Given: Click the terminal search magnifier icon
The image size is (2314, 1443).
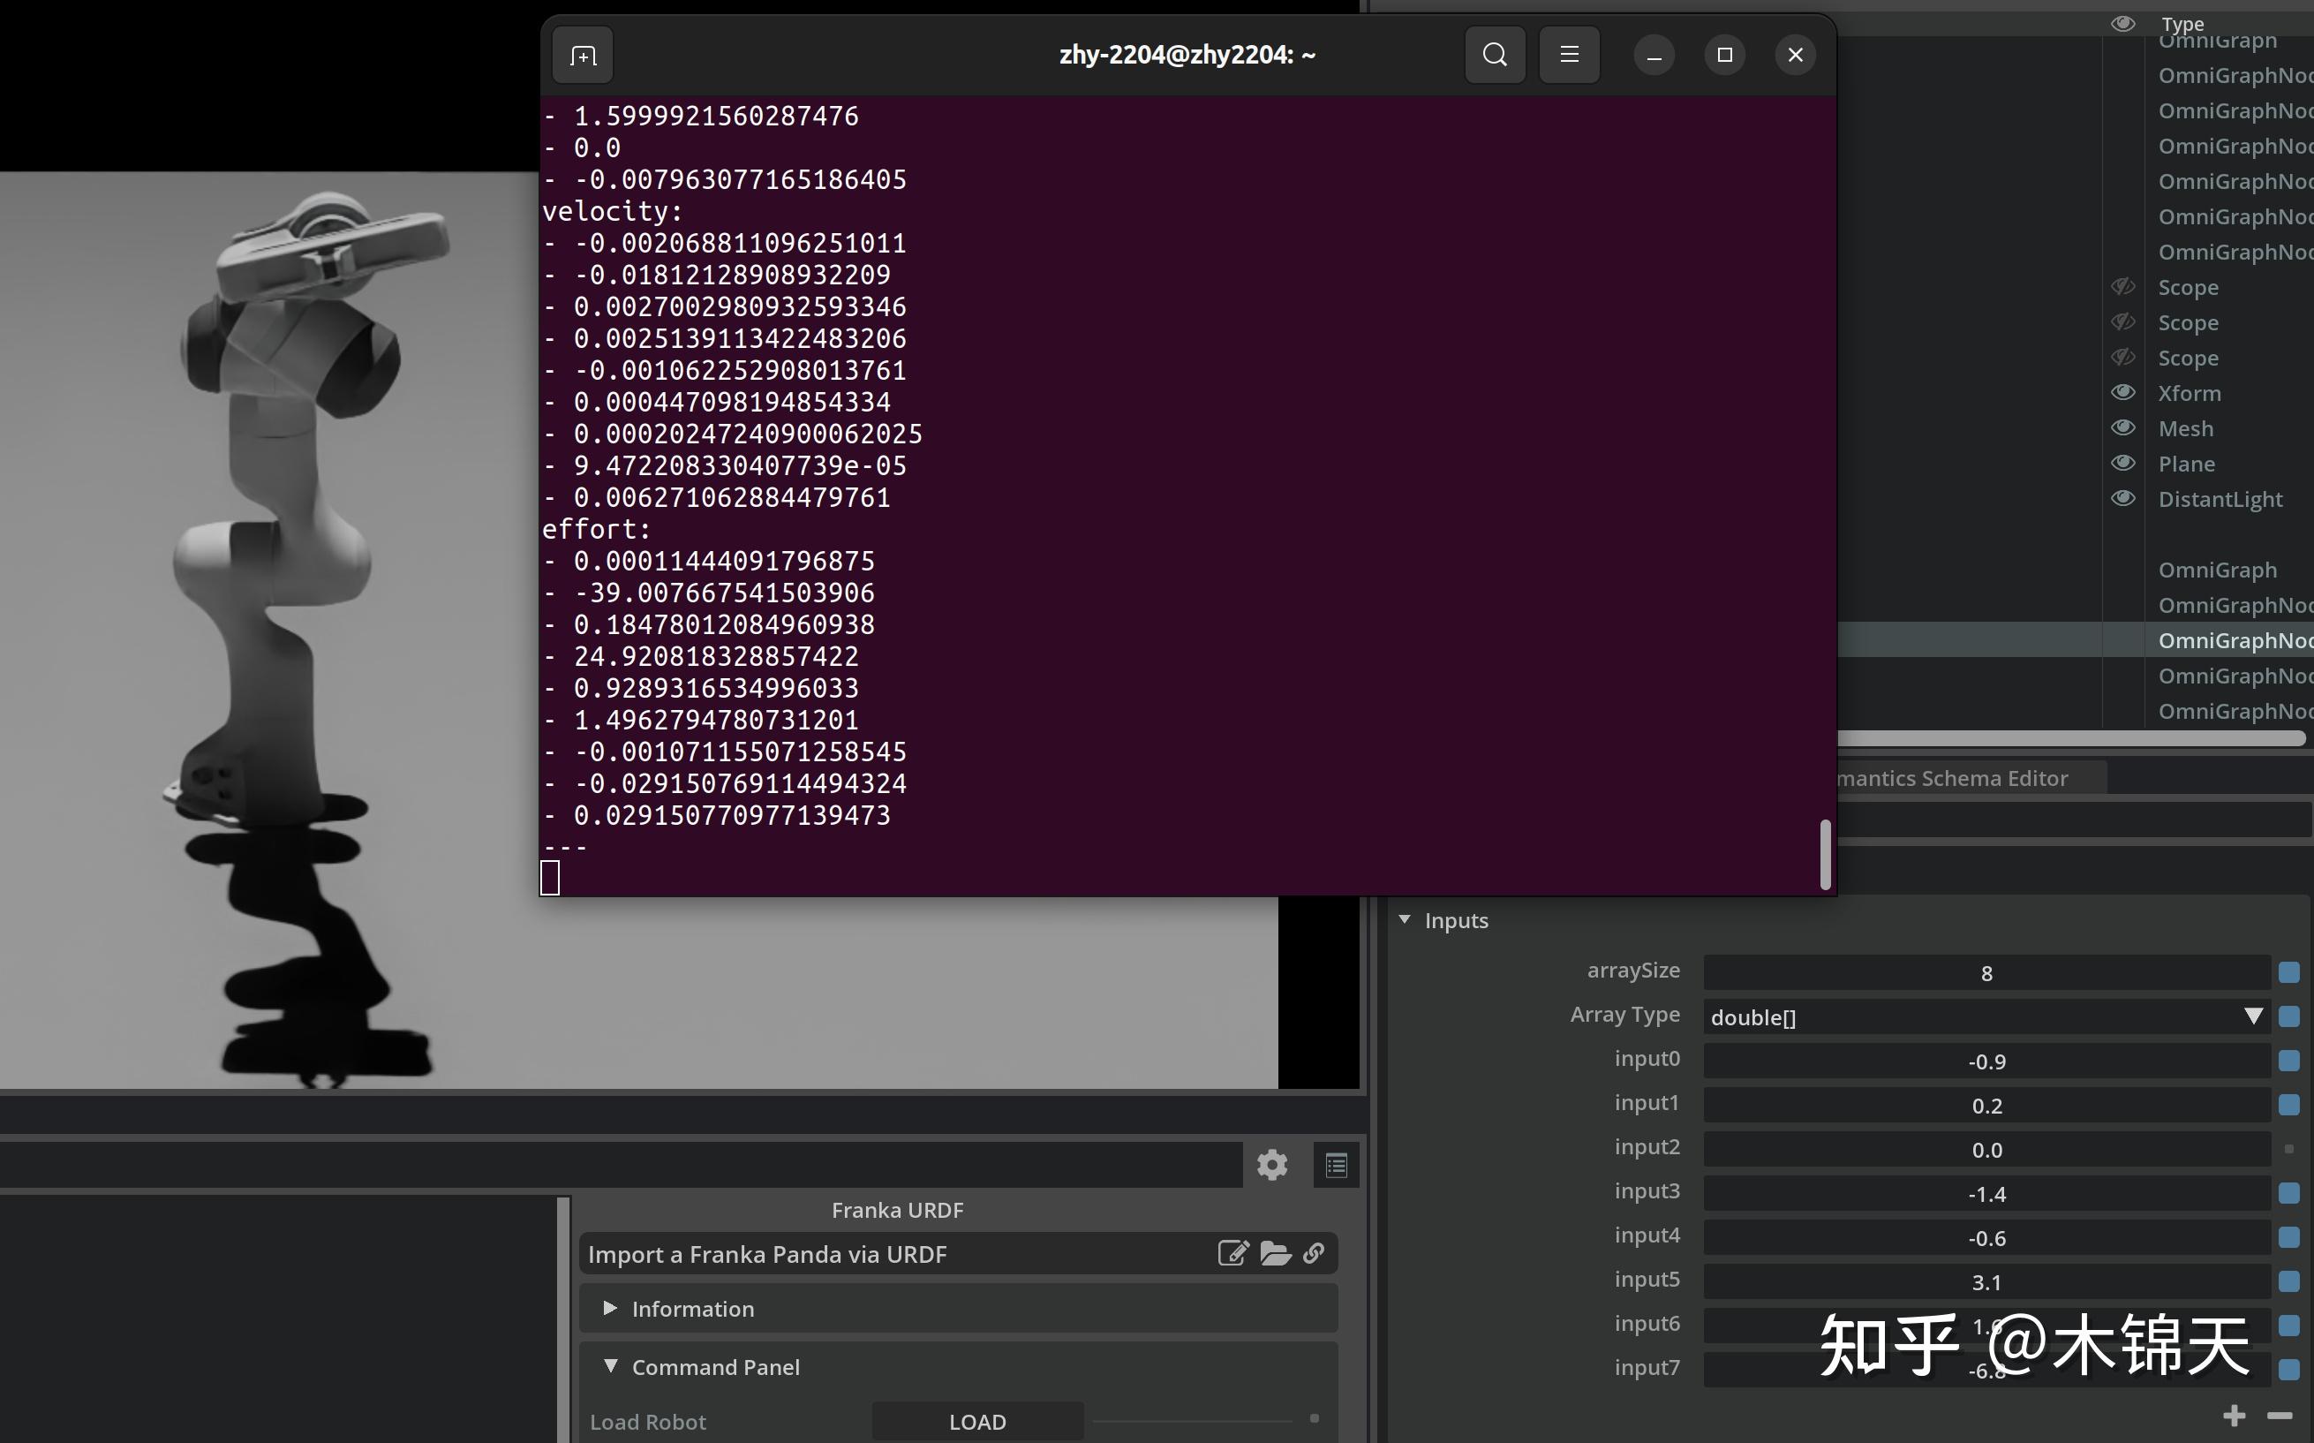Looking at the screenshot, I should click(1495, 55).
